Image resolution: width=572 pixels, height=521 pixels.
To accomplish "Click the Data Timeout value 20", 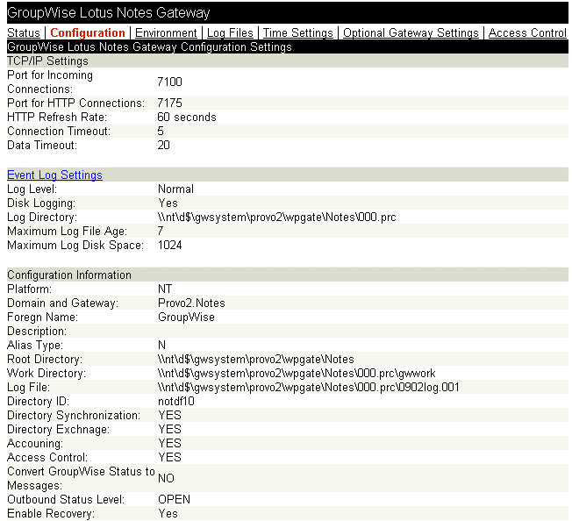I will [164, 145].
